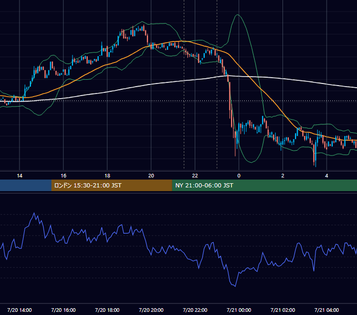The width and height of the screenshot is (357, 315).
Task: Click the 7/21 00:00 indicator axis label
Action: (239, 310)
